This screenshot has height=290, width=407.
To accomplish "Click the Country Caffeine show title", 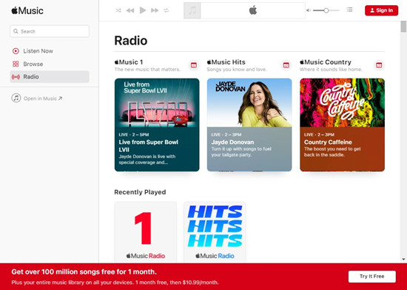I will point(328,142).
